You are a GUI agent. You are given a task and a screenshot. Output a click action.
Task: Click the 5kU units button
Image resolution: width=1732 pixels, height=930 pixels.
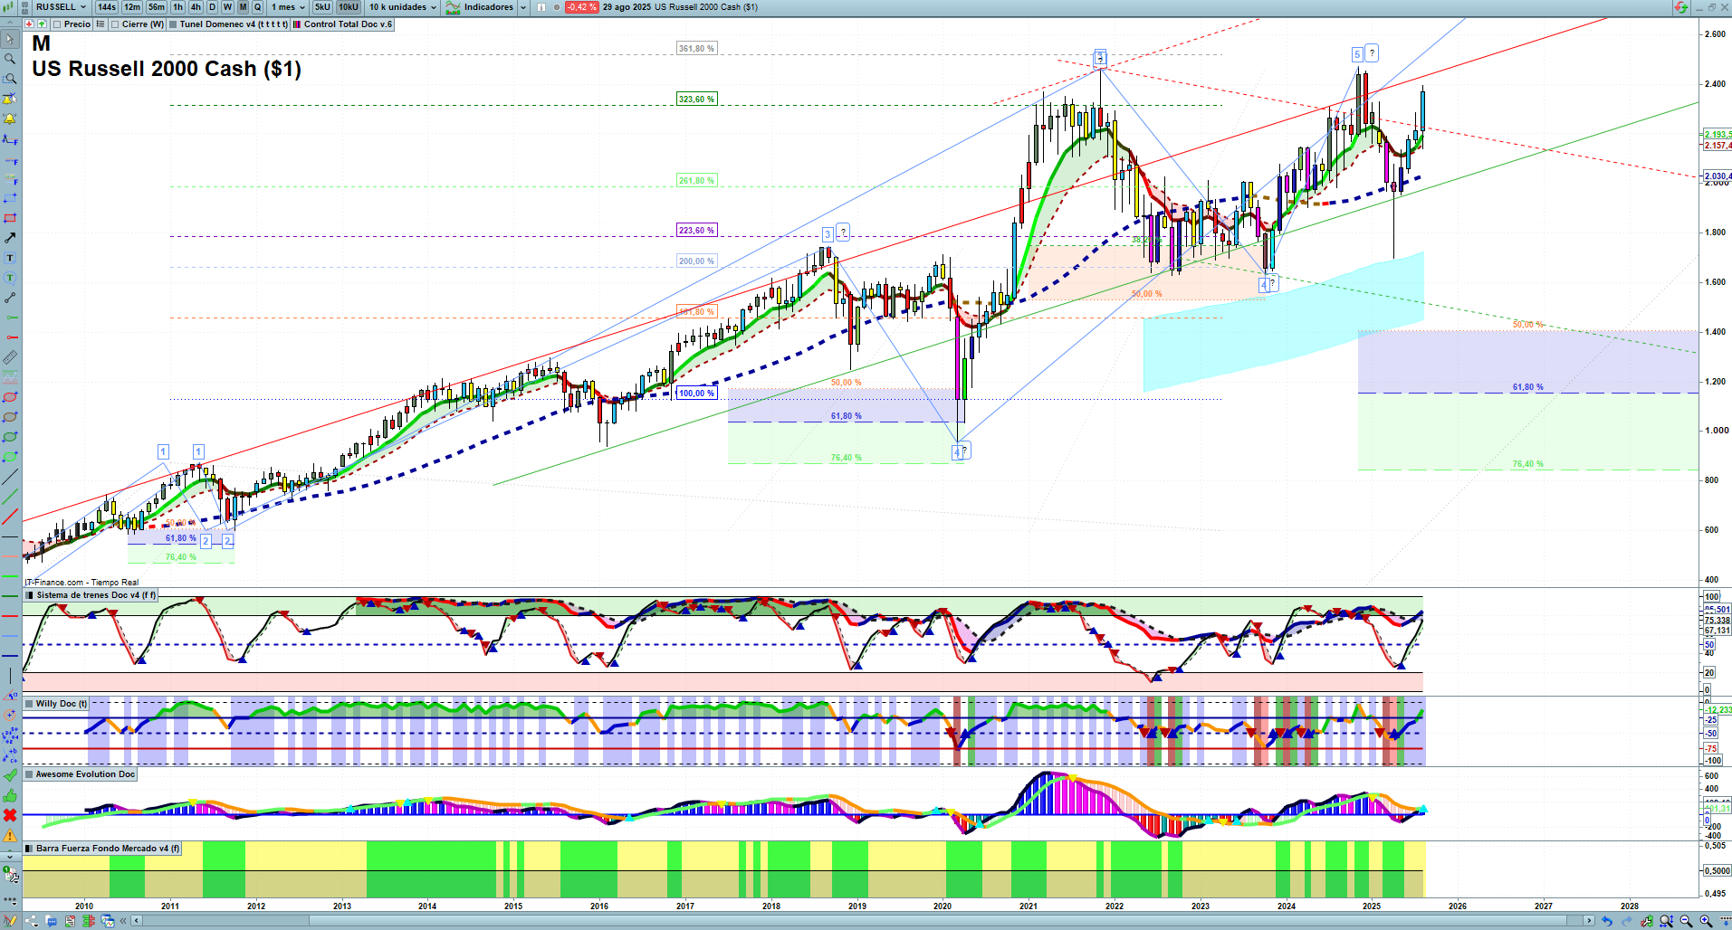point(322,7)
